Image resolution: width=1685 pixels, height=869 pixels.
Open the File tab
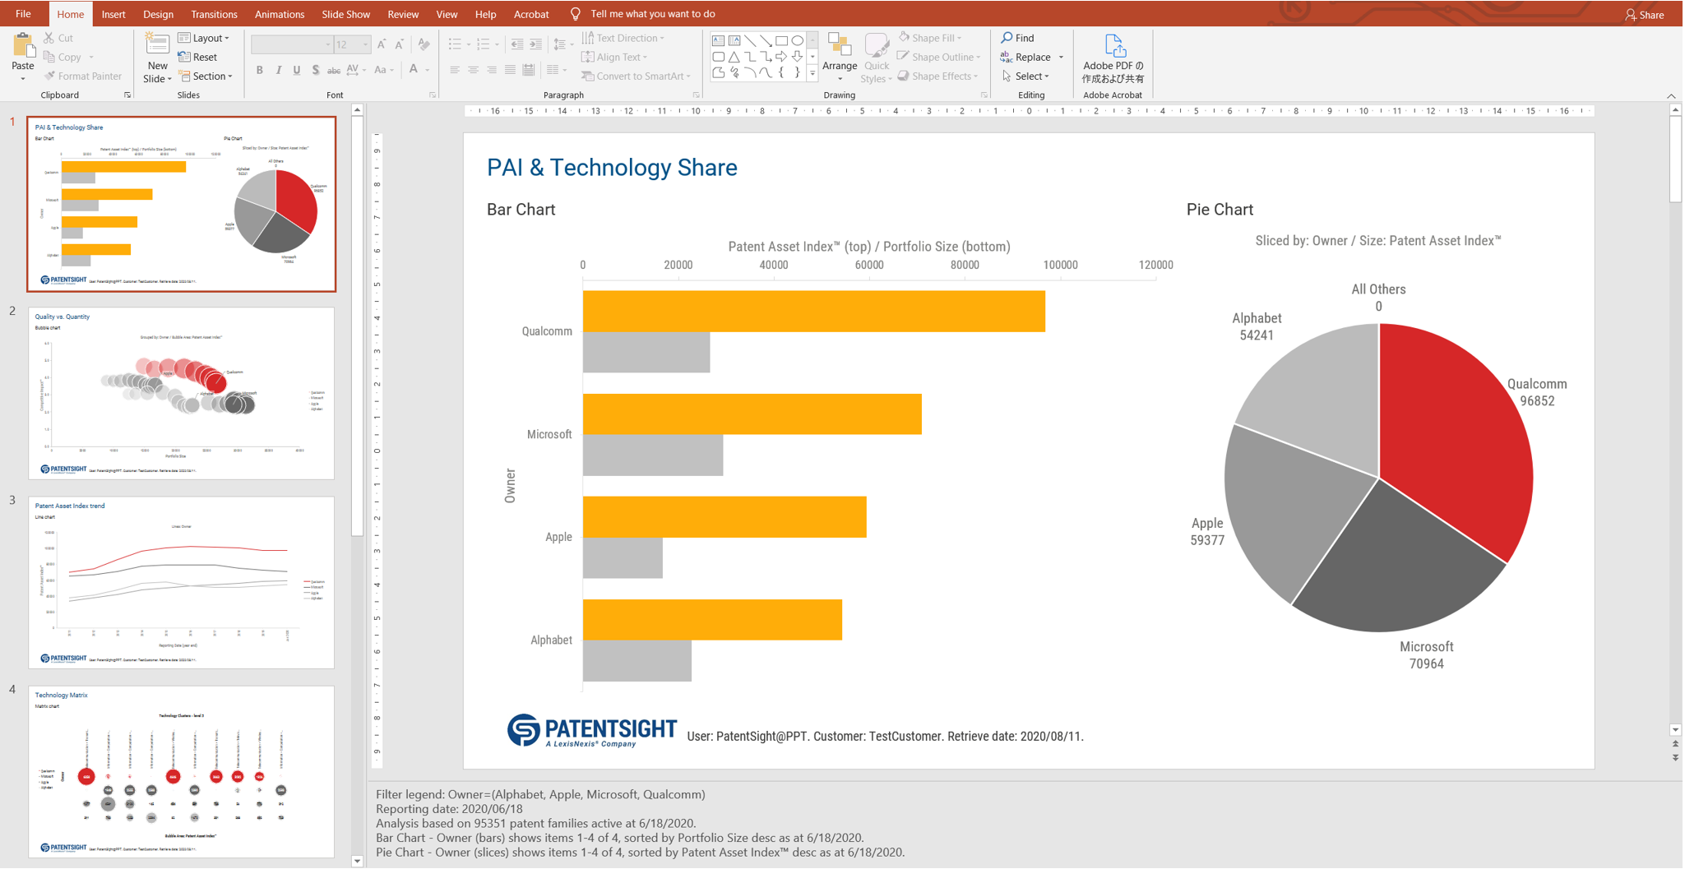point(23,14)
